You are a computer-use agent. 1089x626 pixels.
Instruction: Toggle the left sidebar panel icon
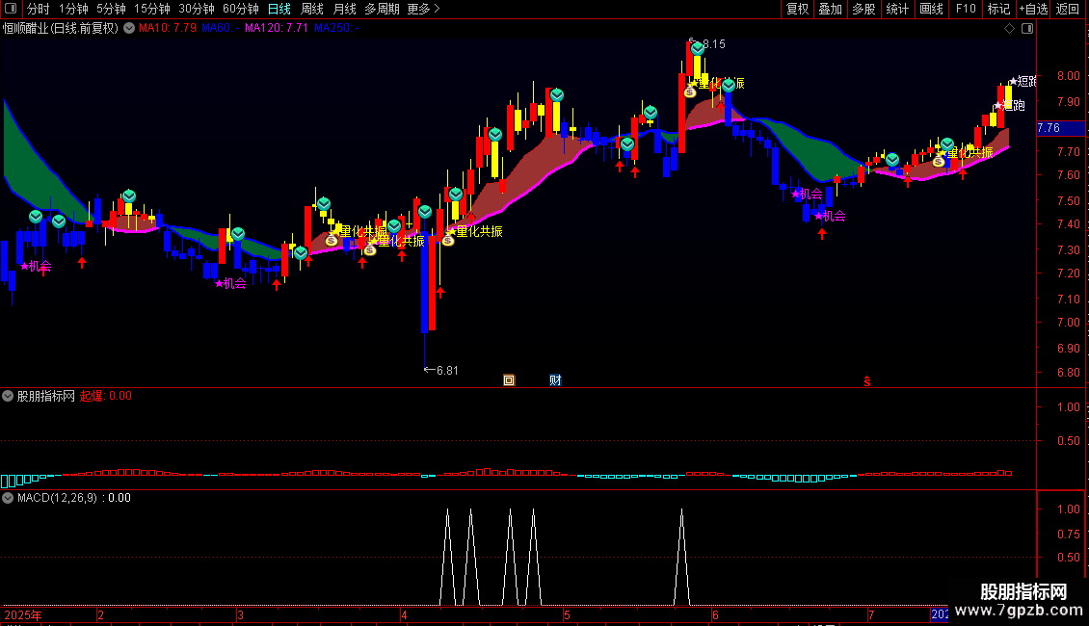tap(11, 9)
